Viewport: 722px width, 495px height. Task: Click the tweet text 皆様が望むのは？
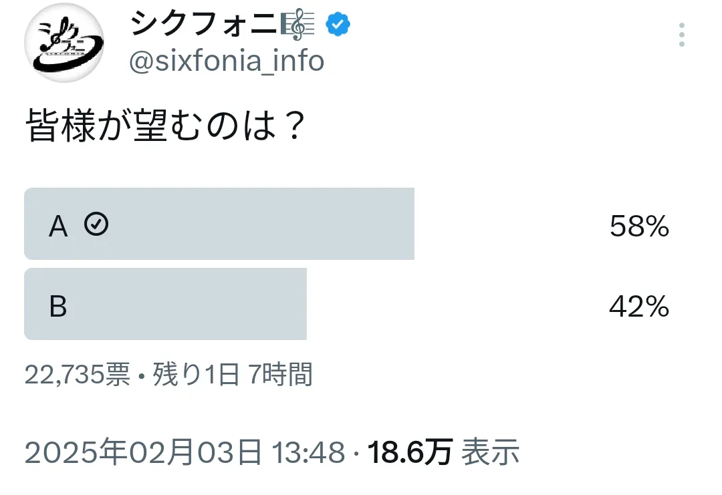(166, 126)
